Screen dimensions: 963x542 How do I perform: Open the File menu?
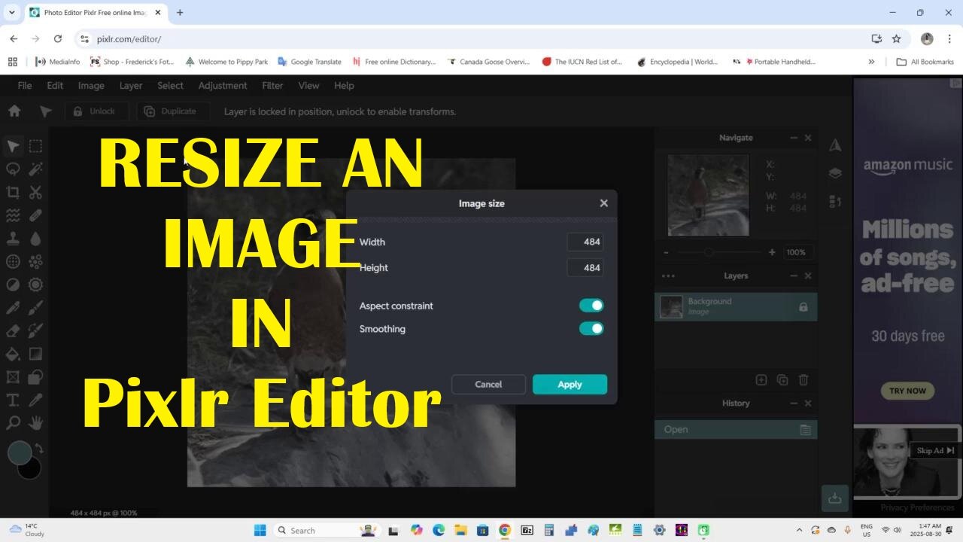pyautogui.click(x=25, y=86)
